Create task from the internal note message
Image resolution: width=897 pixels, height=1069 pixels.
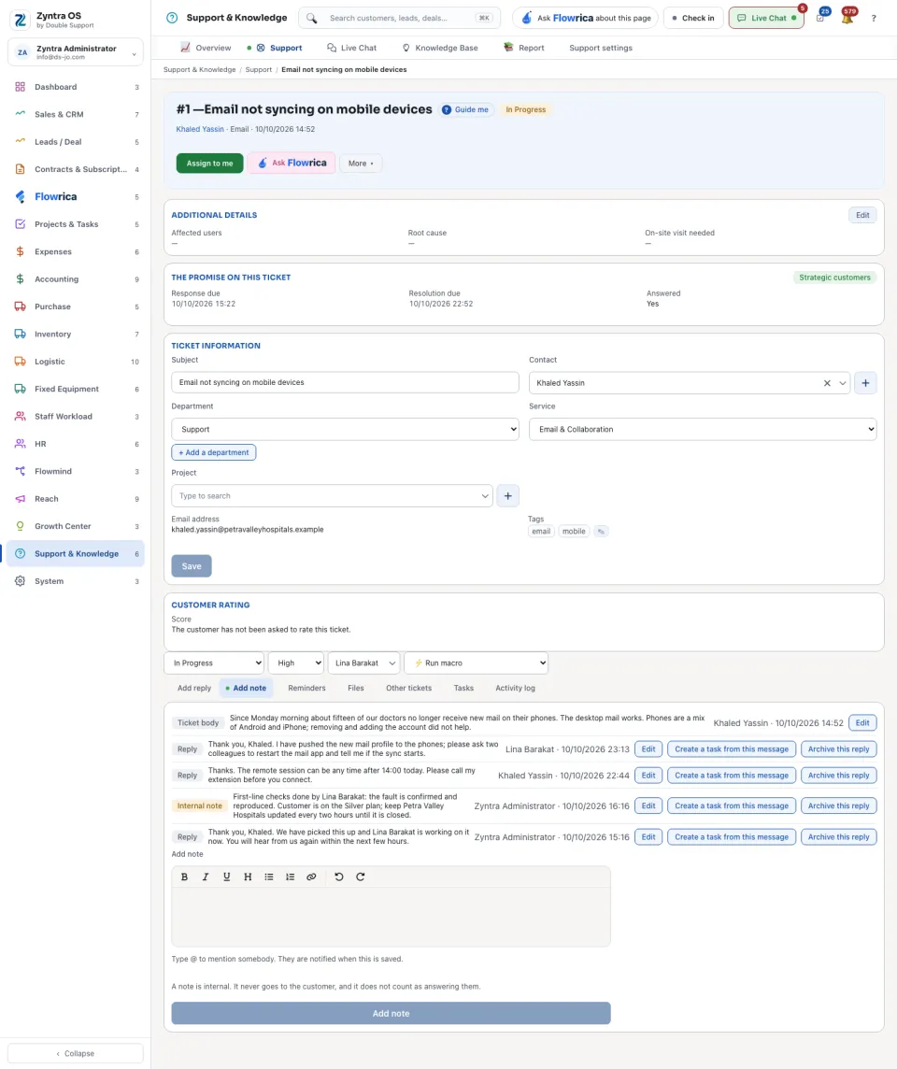pos(732,805)
